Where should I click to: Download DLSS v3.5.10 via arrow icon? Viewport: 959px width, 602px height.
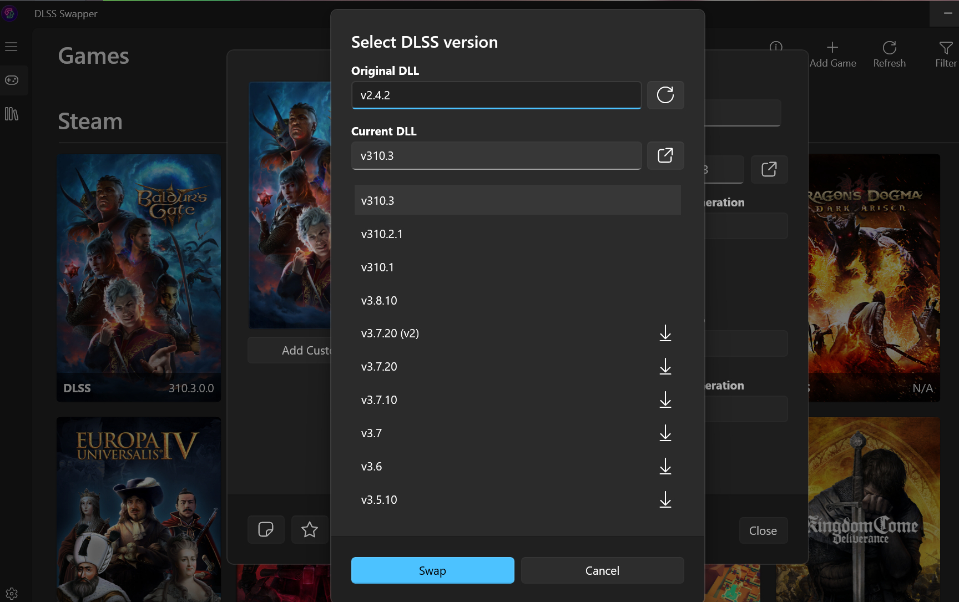(665, 500)
